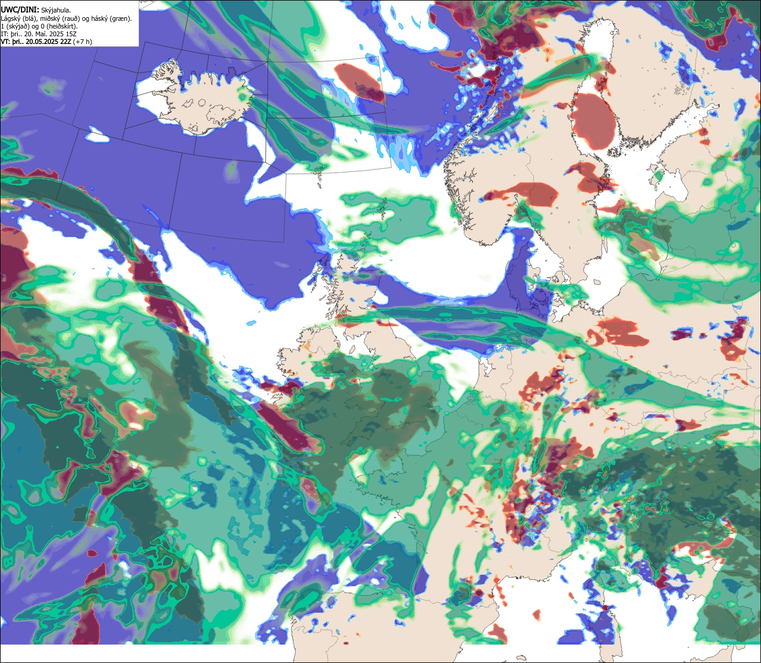This screenshot has height=663, width=761.
Task: Click the "Lágský (blá)" legend text
Action: pyautogui.click(x=19, y=18)
